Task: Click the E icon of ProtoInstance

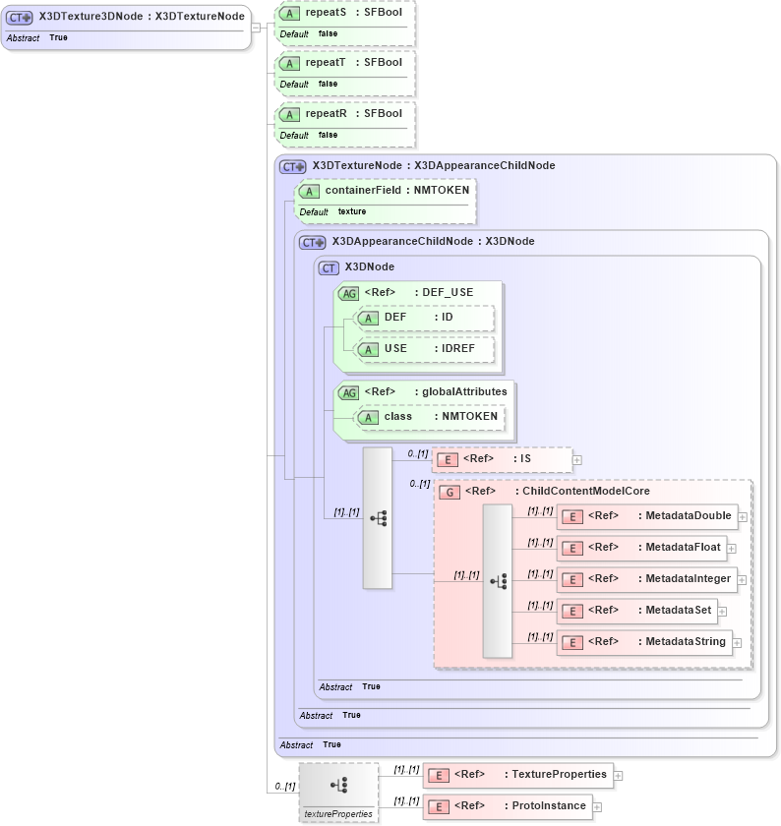Action: point(439,807)
